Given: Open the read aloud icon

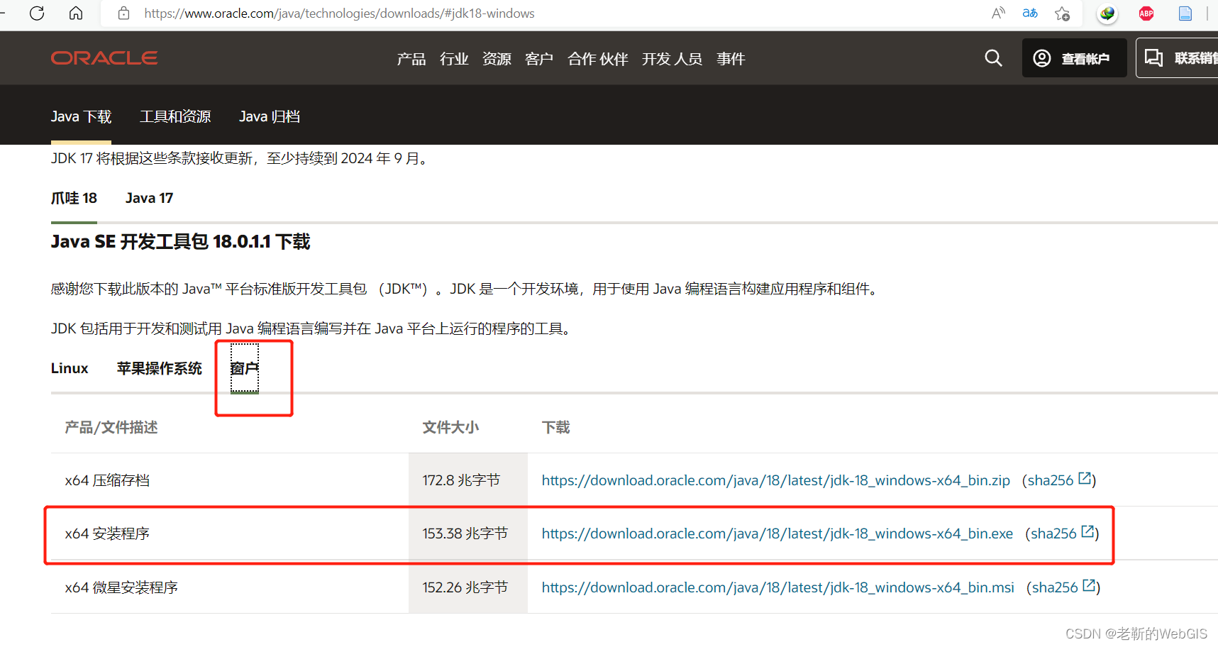Looking at the screenshot, I should pyautogui.click(x=998, y=13).
